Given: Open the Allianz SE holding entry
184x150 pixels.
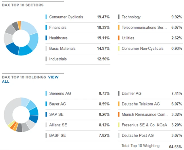Looking at the screenshot, I should (58, 125).
